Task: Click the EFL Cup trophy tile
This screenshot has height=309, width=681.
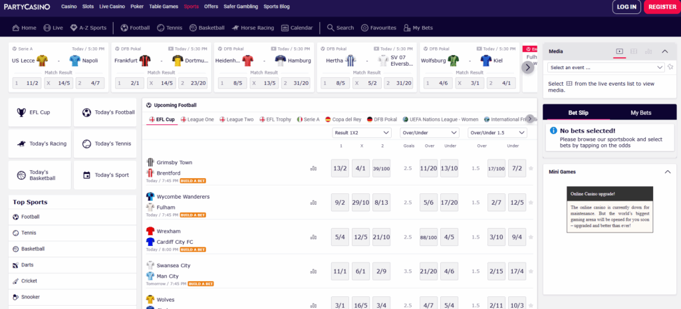Action: [x=39, y=112]
